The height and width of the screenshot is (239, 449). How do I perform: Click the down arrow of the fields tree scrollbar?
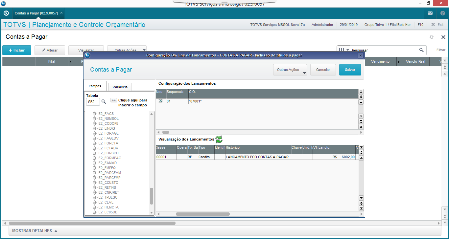point(152,213)
